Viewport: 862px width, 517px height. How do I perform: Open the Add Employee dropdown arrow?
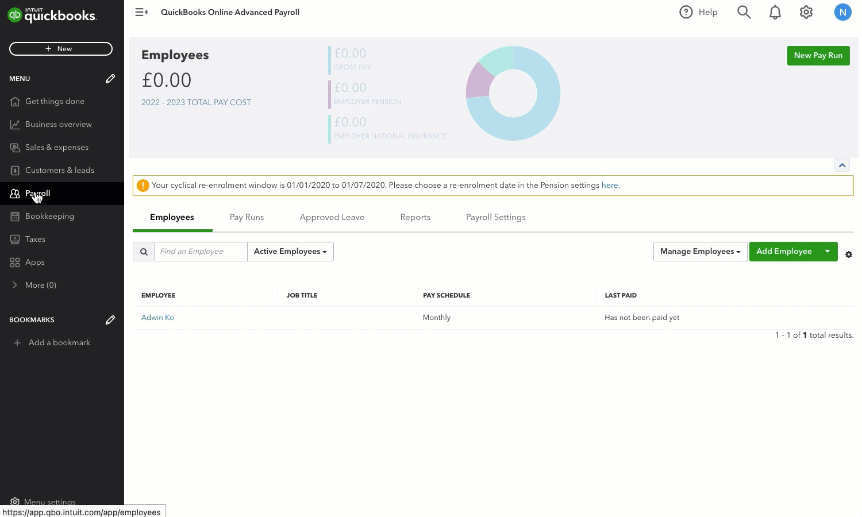pyautogui.click(x=828, y=252)
